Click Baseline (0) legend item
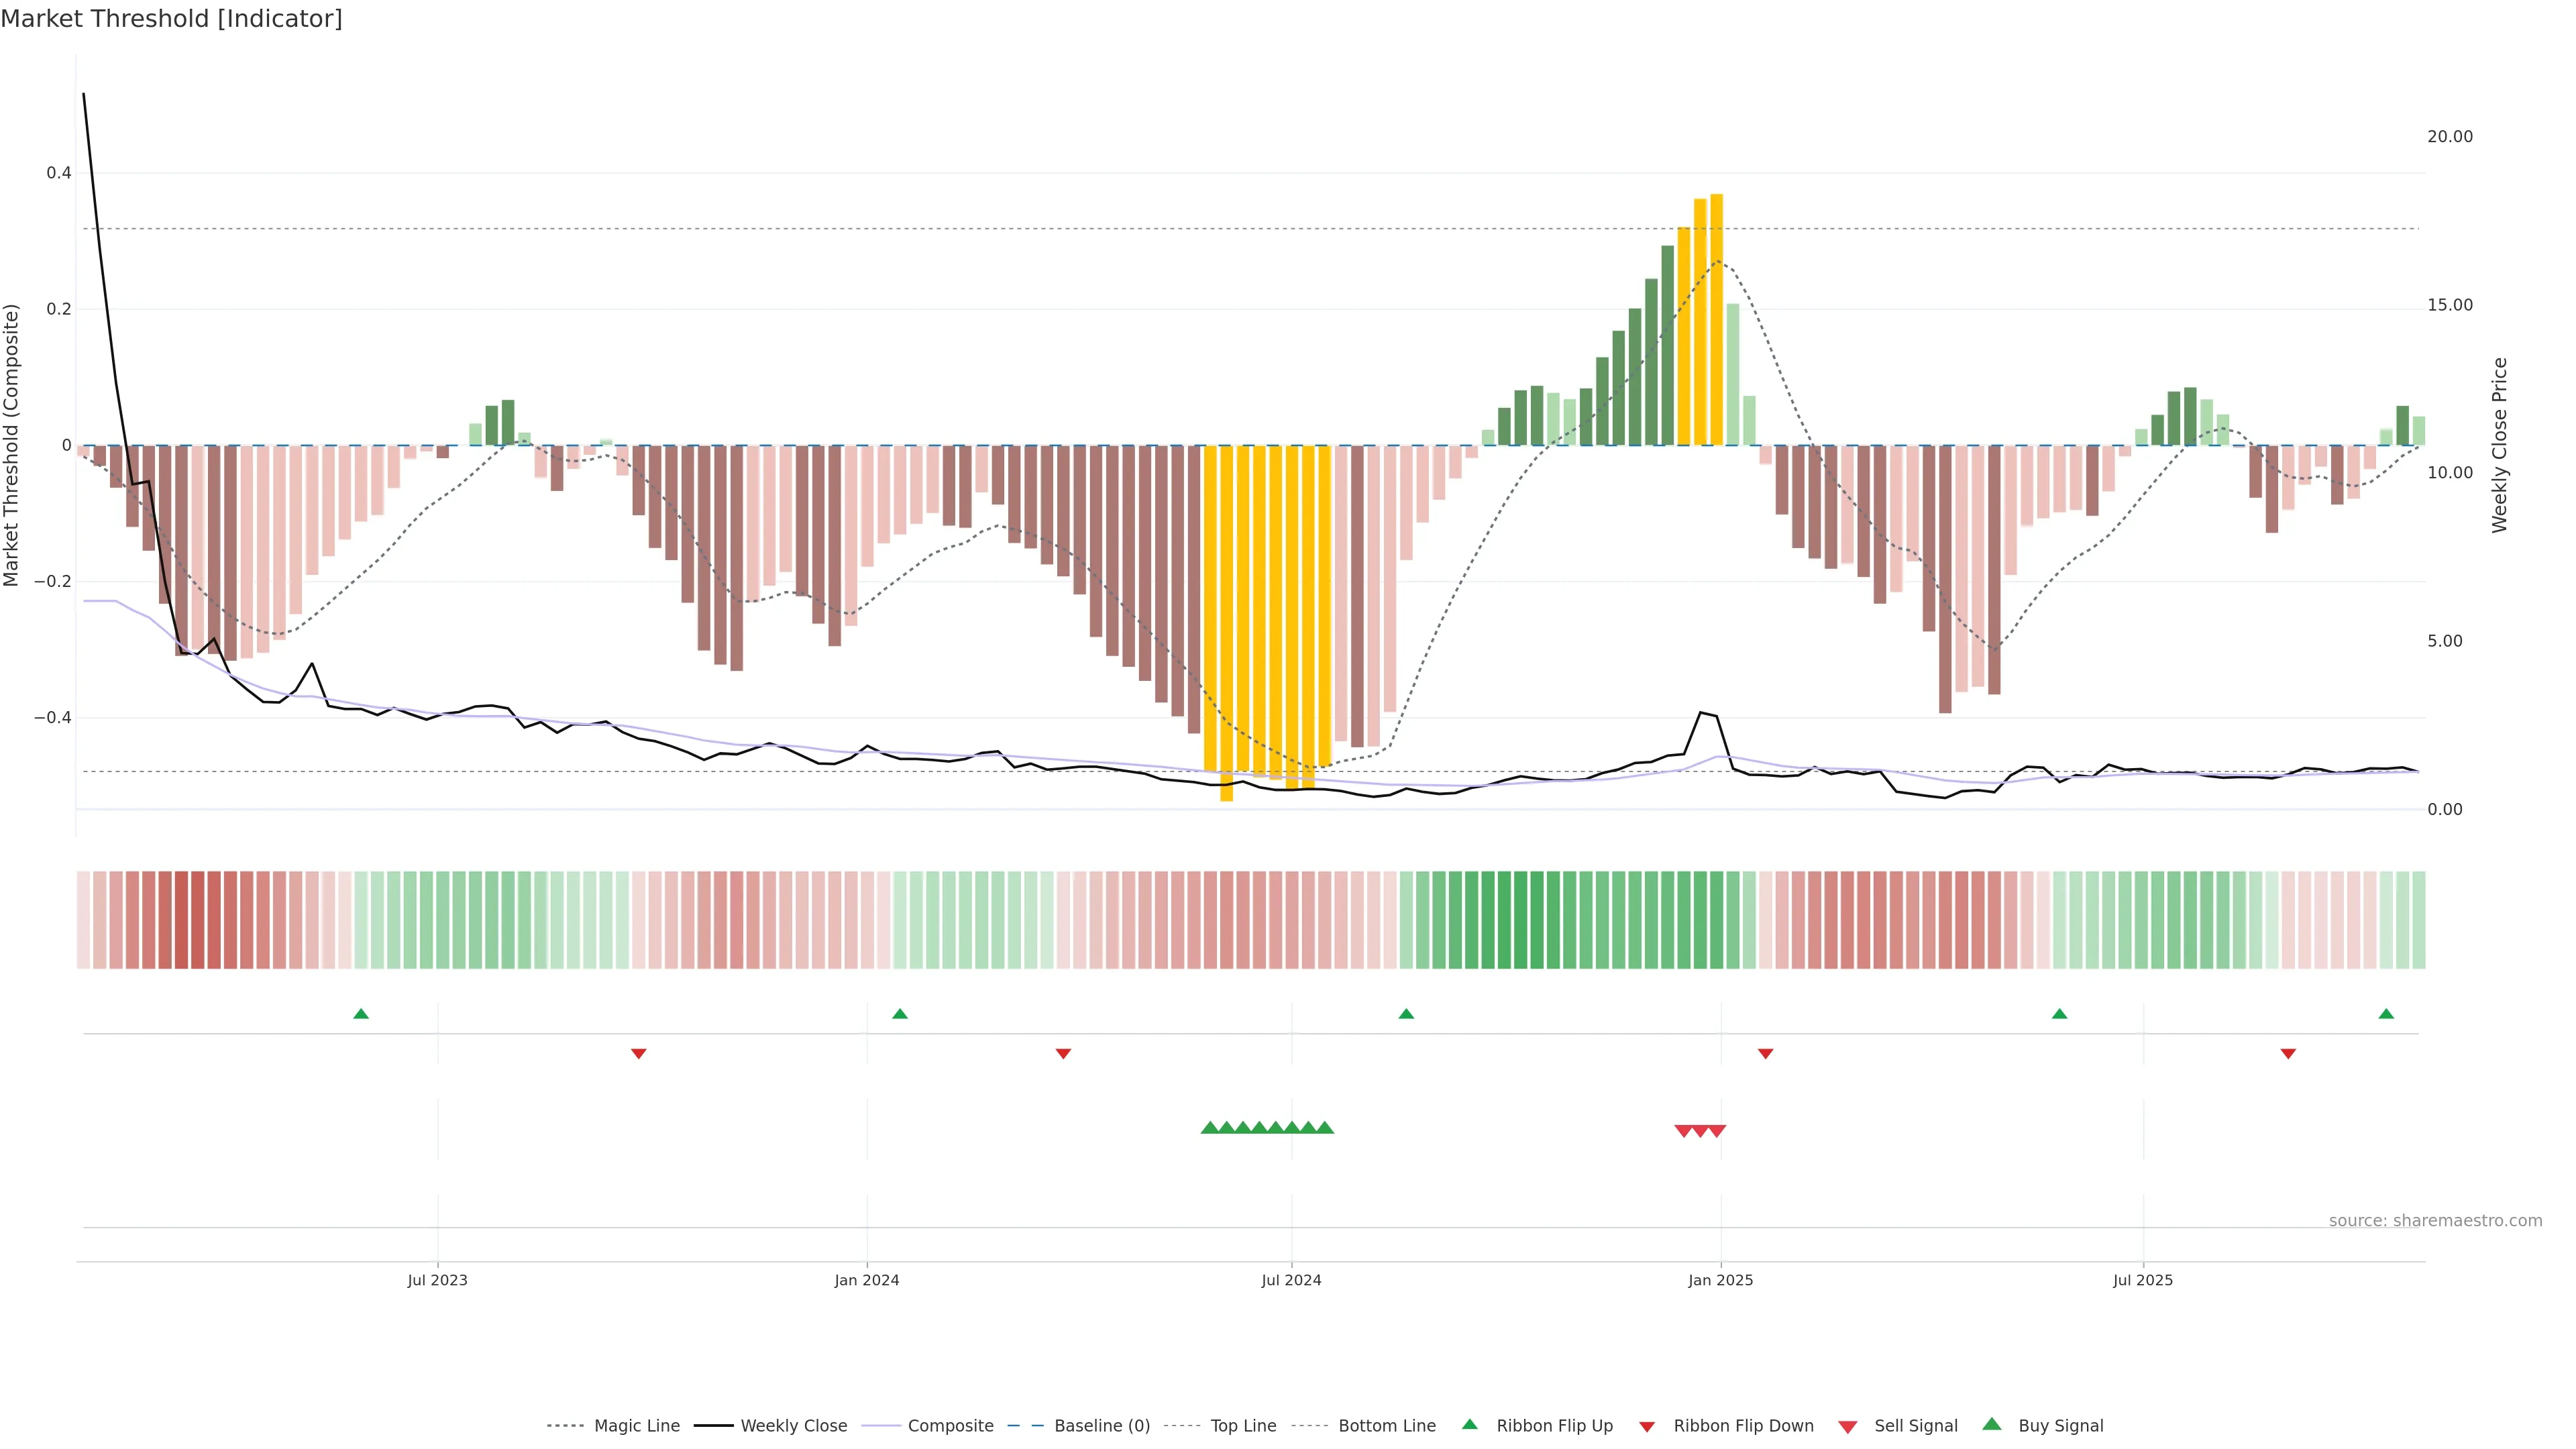Viewport: 2576px width, 1449px height. (x=1102, y=1426)
